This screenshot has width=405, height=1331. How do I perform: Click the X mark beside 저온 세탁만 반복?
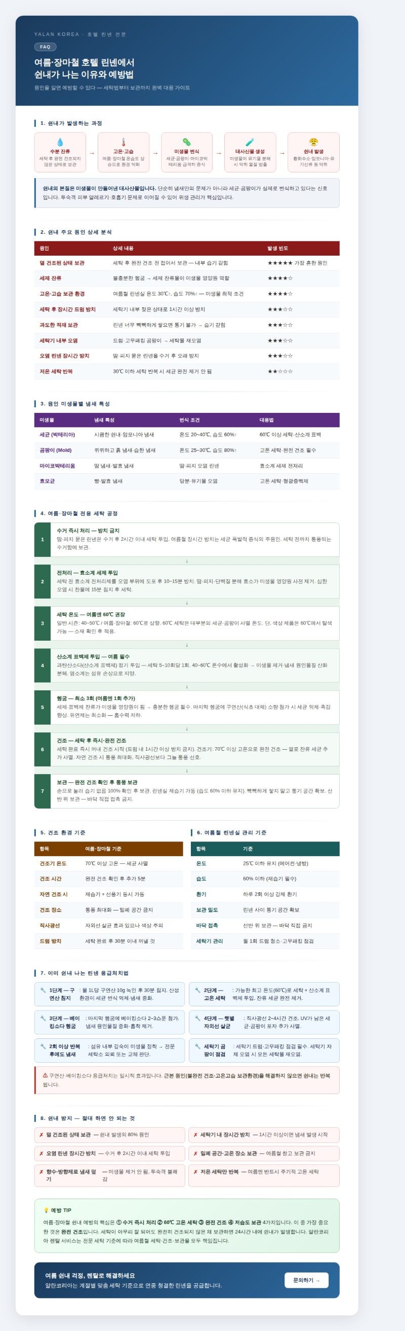point(195,1172)
